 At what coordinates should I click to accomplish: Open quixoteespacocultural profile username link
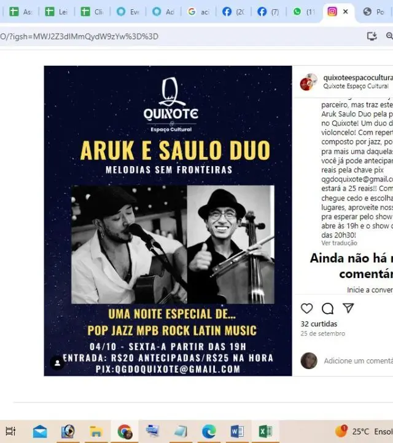click(x=358, y=78)
